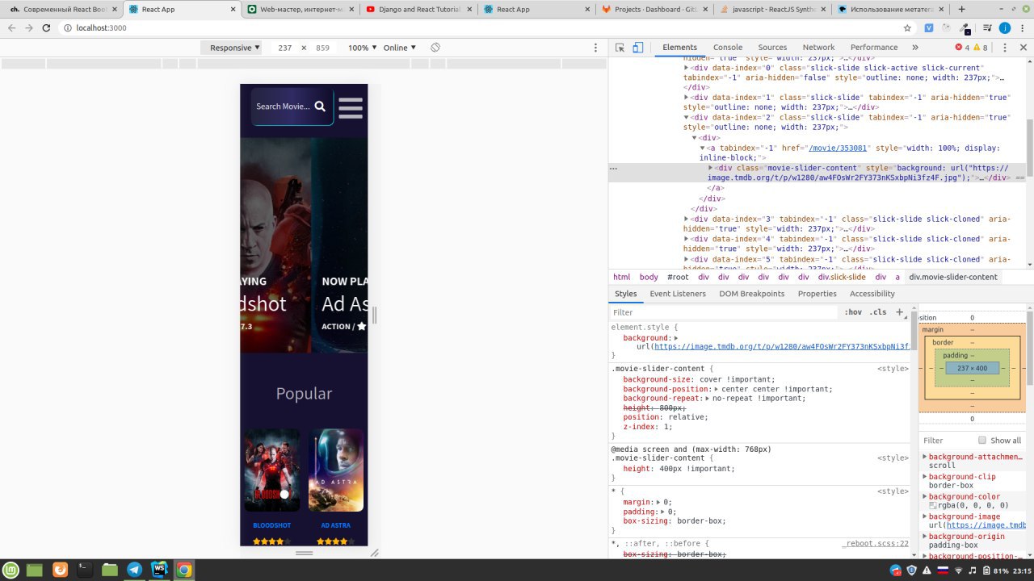Open the Accessibility sidebar tab
Viewport: 1034px width, 581px height.
coord(872,294)
